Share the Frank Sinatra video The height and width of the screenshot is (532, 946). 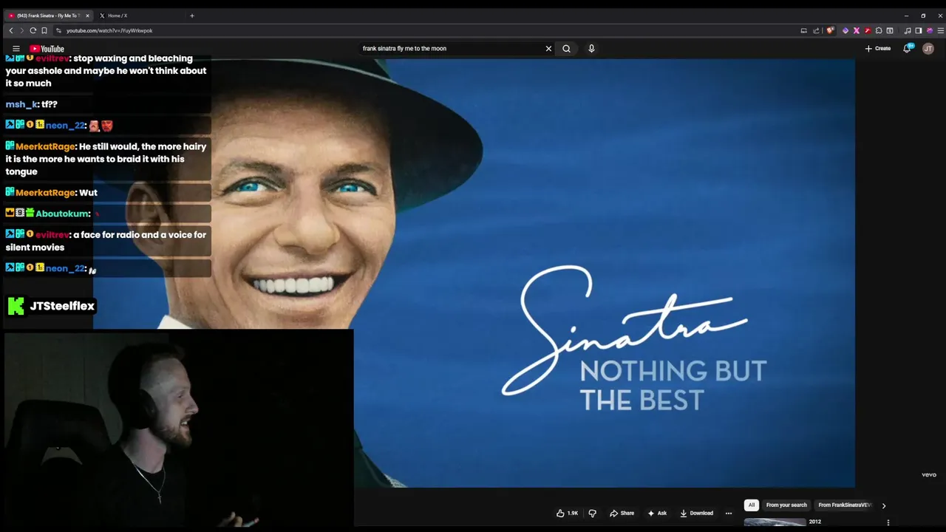[x=622, y=514]
